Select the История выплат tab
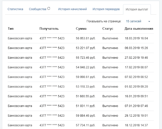The image size is (162, 129). click(137, 9)
